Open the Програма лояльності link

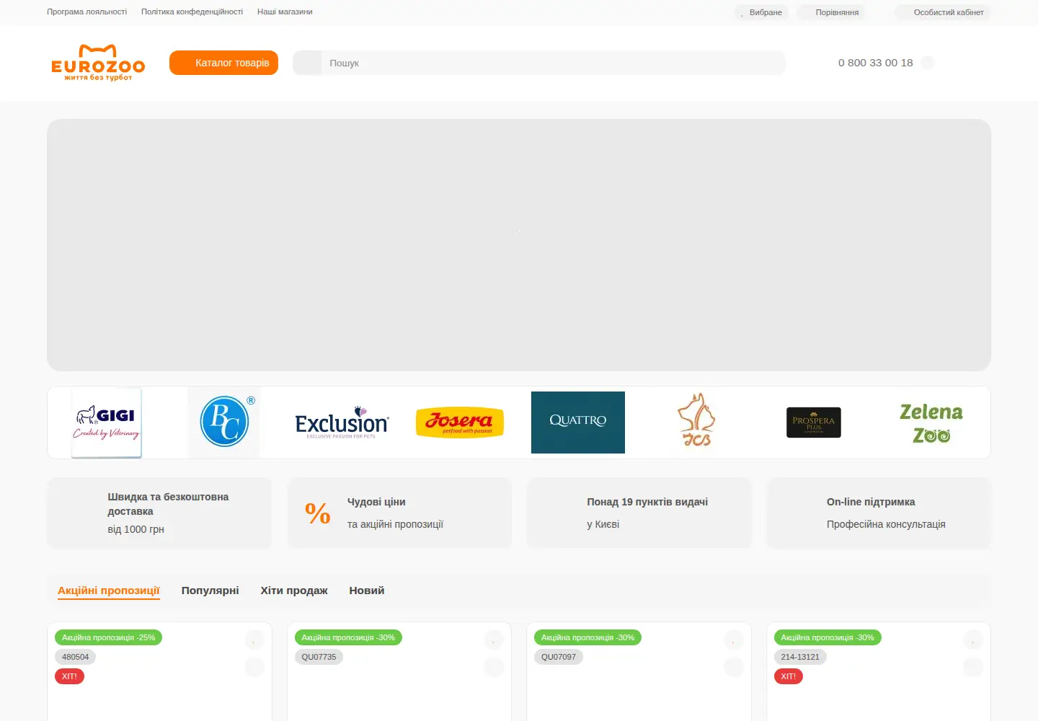[x=87, y=12]
